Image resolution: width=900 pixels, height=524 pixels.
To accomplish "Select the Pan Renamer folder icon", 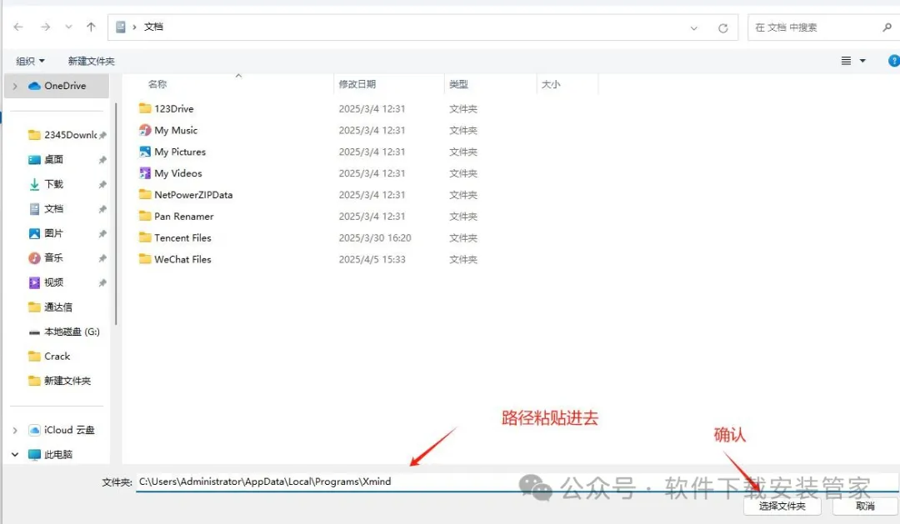I will pyautogui.click(x=145, y=216).
